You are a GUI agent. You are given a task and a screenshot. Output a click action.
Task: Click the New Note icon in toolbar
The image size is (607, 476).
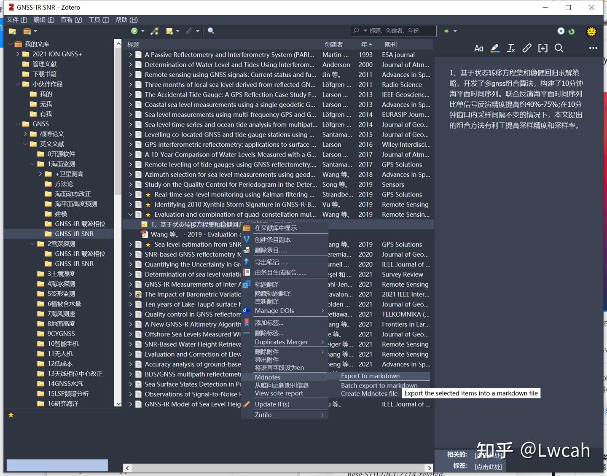pyautogui.click(x=170, y=31)
